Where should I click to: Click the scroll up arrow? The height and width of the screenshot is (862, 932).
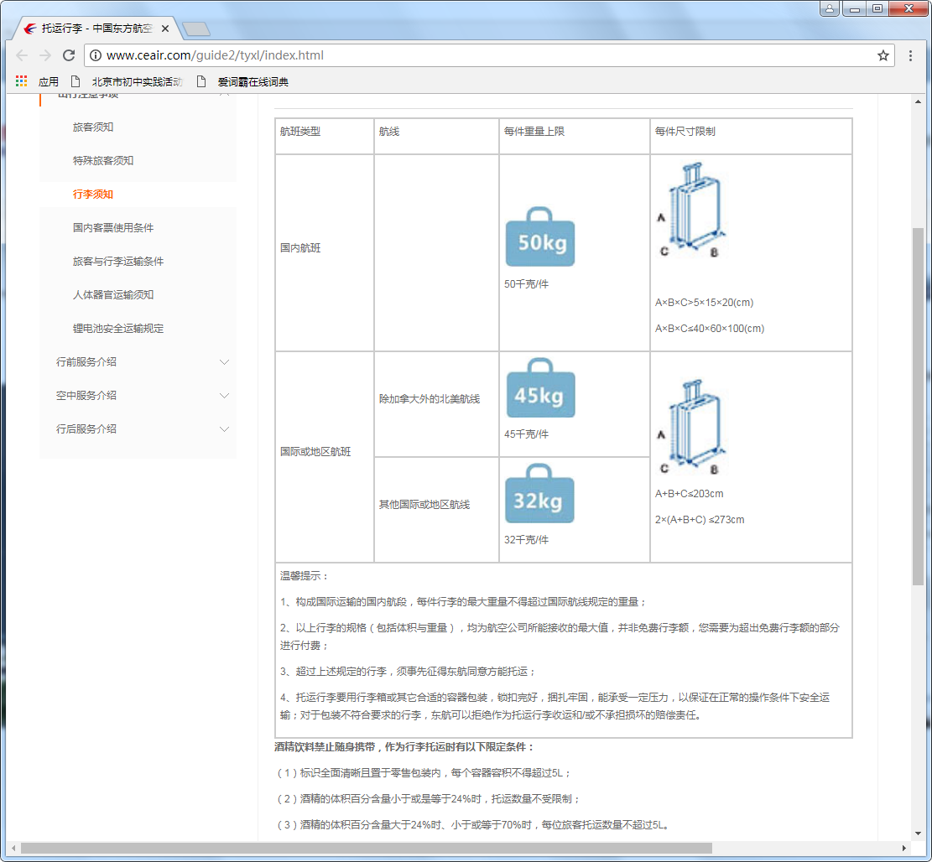919,102
